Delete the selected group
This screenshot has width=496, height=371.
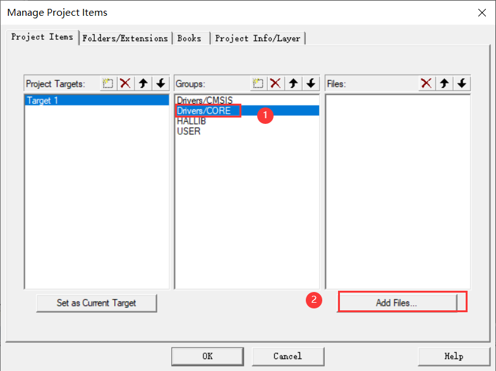pyautogui.click(x=275, y=83)
